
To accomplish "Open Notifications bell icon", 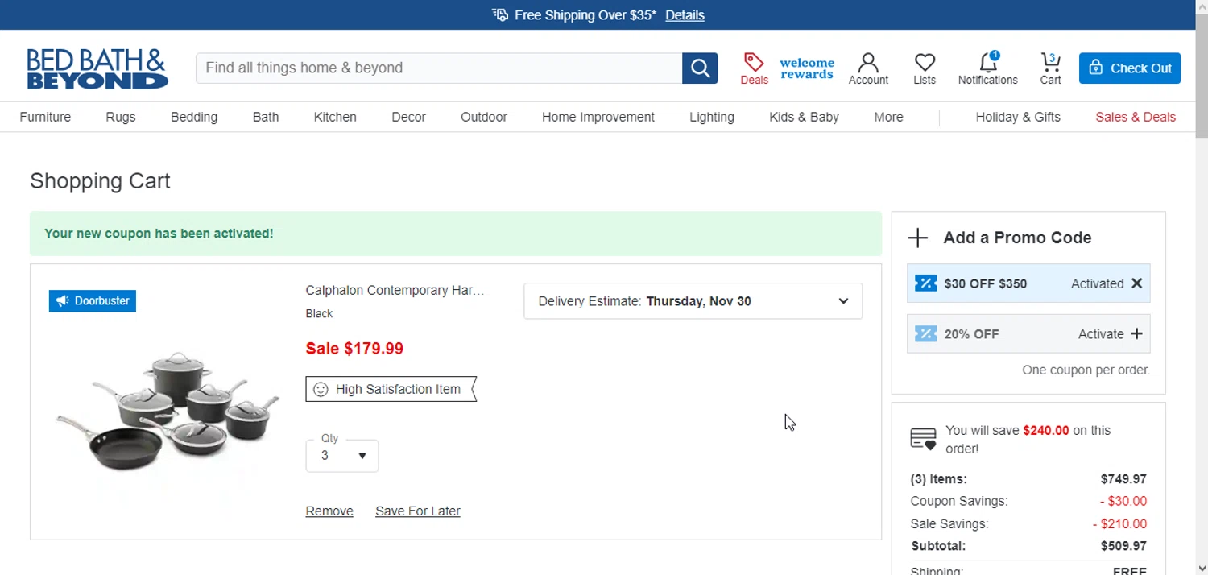I will pyautogui.click(x=987, y=68).
